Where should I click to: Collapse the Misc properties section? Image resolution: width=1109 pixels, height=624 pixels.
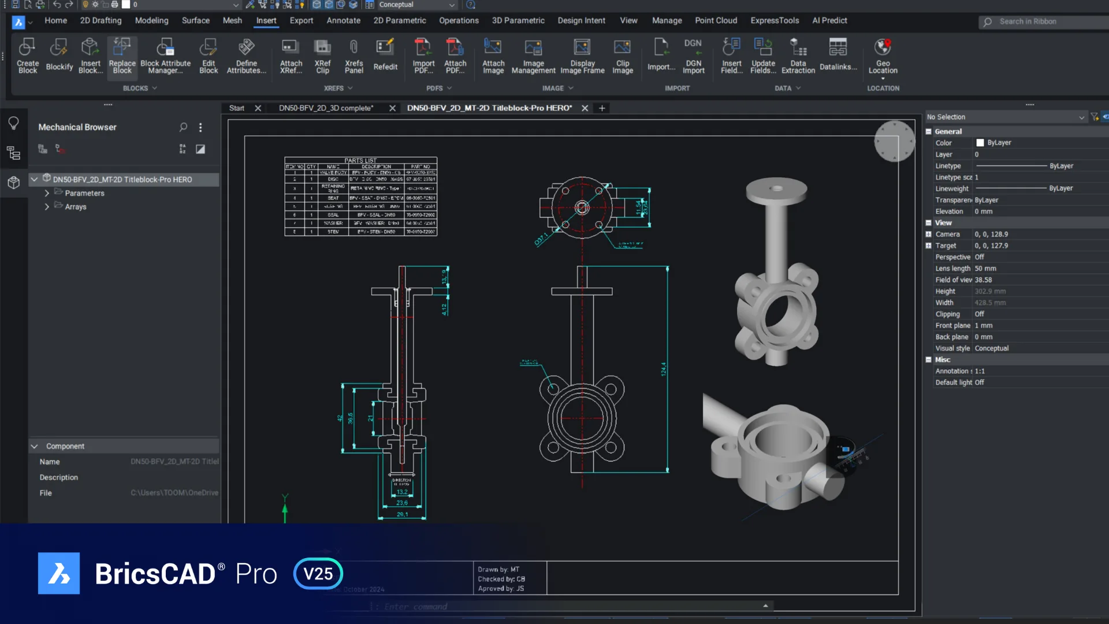929,360
